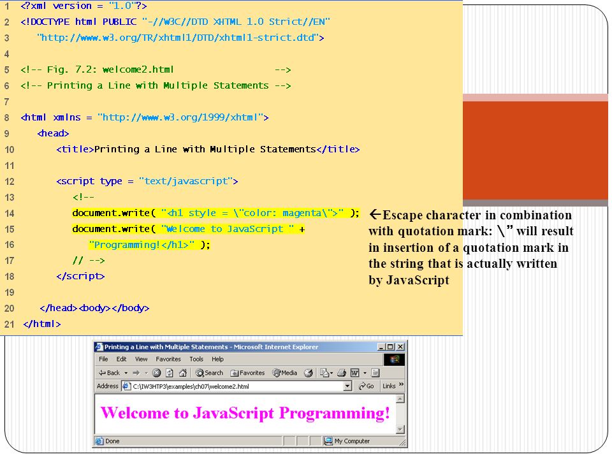Maximize the Internet Explorer window
Screen dimensions: 612x459
click(x=390, y=347)
